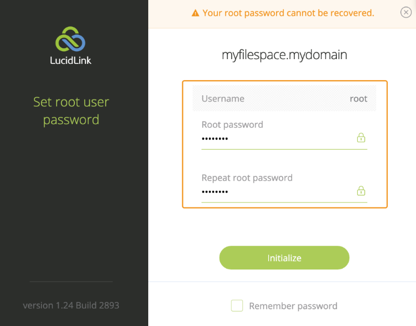Click the "Username" label text

tap(223, 98)
